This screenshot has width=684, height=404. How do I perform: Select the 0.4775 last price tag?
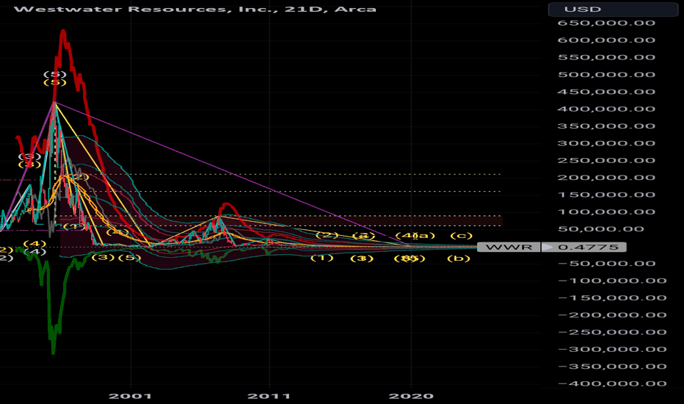pos(583,248)
